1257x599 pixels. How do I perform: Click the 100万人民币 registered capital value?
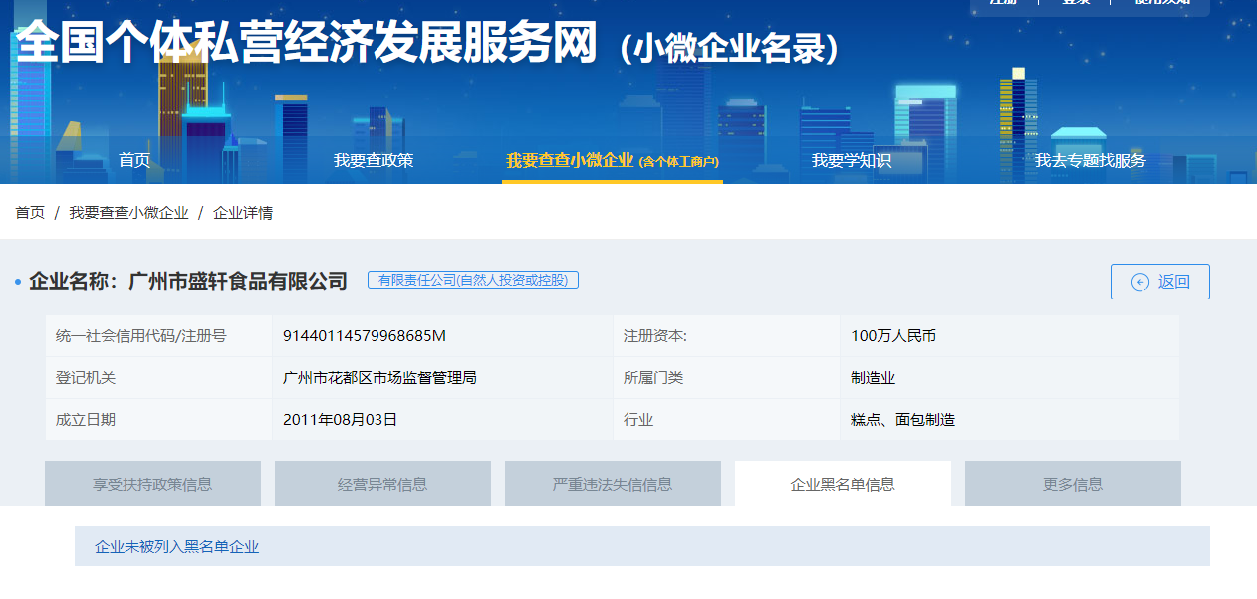point(893,336)
